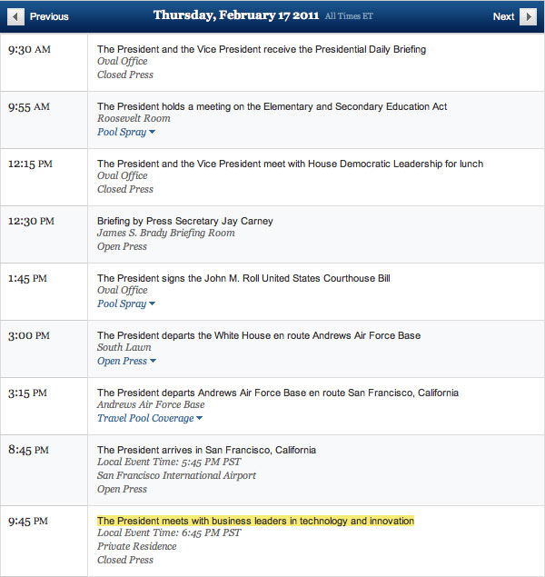Expand Pool Spray for the 9:55 AM meeting
The image size is (545, 577).
coord(125,132)
